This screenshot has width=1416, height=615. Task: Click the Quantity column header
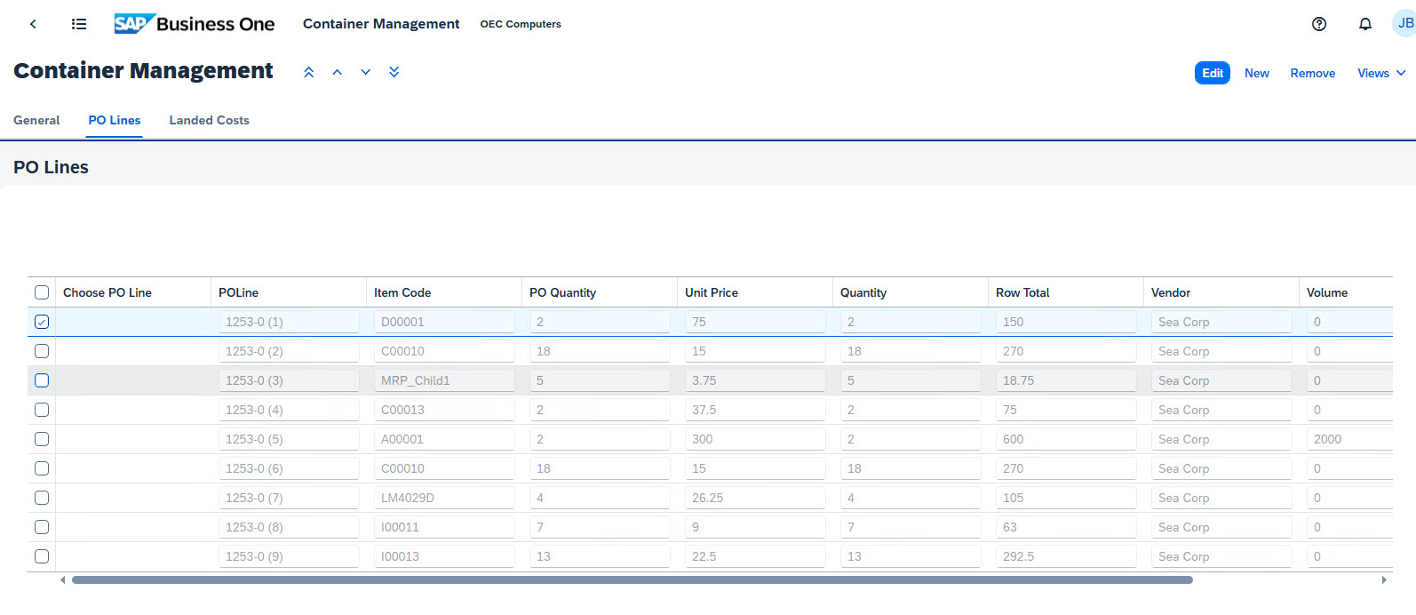pos(911,292)
